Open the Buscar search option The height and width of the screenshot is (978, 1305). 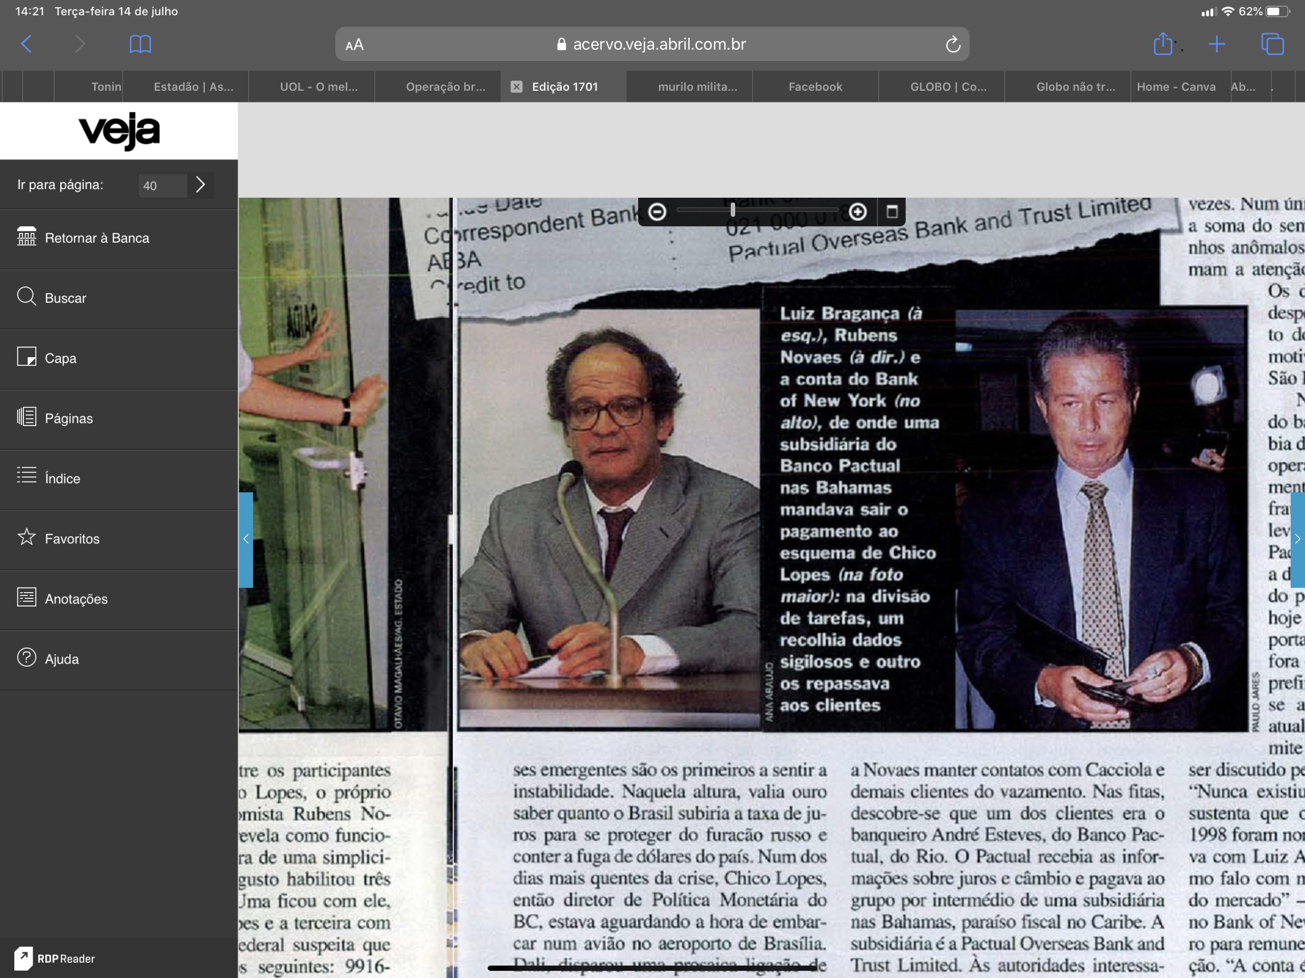(x=119, y=299)
